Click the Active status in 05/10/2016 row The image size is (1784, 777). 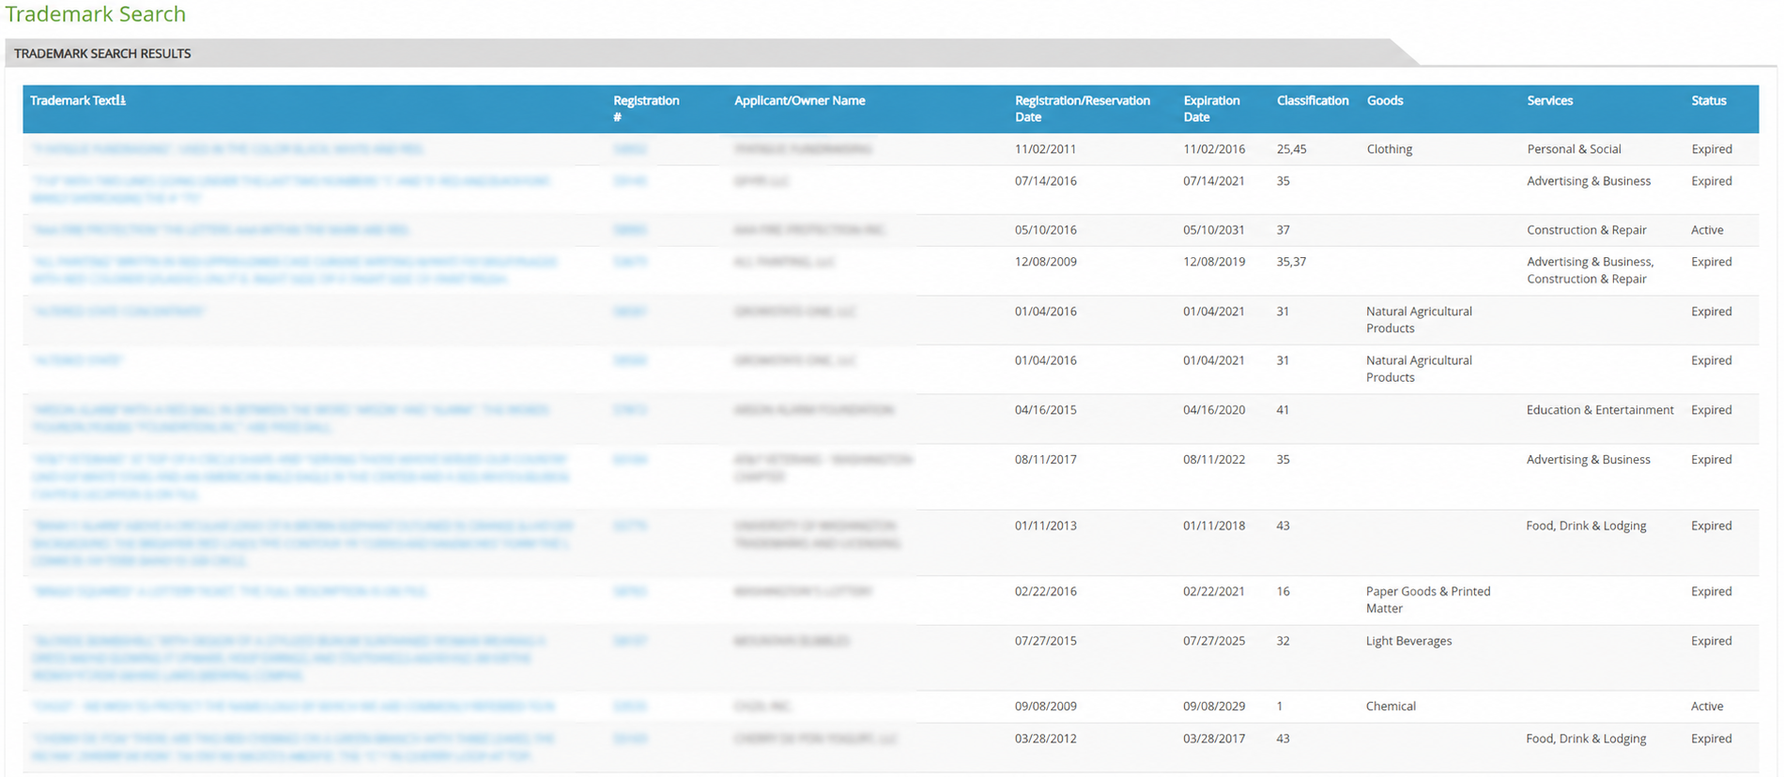pyautogui.click(x=1707, y=230)
